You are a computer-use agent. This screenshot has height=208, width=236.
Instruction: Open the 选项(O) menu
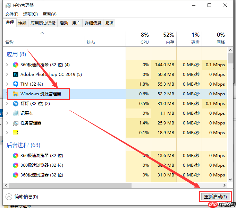click(x=31, y=14)
